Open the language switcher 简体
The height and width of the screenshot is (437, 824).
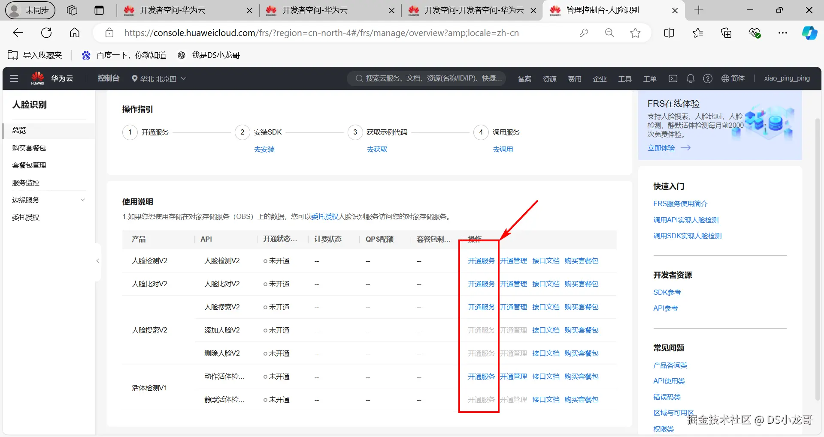click(x=733, y=78)
